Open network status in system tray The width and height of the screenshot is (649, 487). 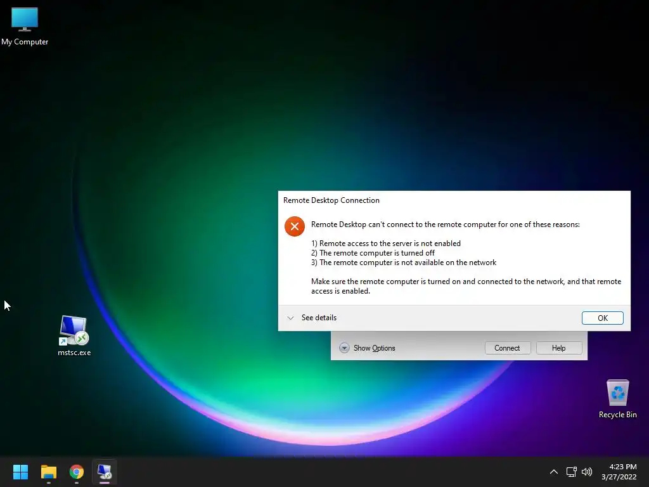click(x=572, y=472)
